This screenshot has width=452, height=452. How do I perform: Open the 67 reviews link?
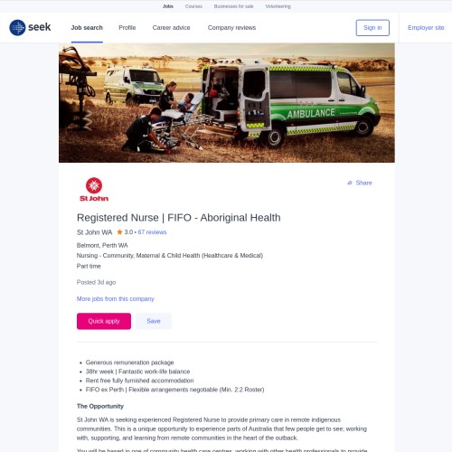tap(152, 232)
